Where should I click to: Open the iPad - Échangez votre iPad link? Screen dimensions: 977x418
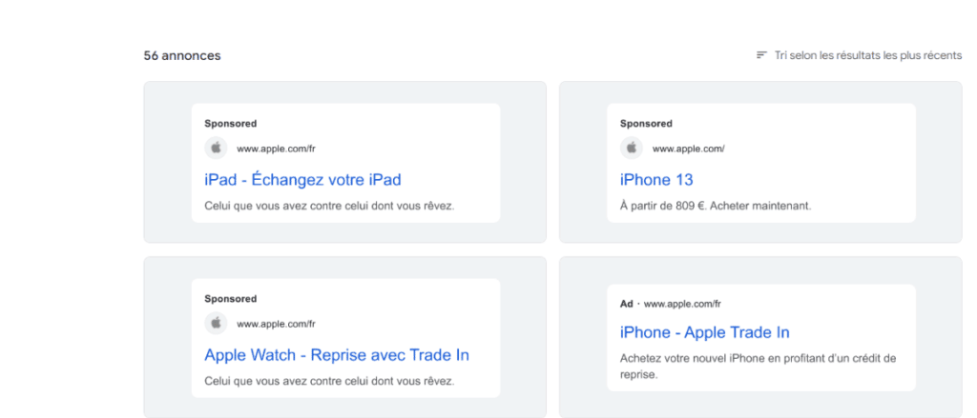pos(302,180)
